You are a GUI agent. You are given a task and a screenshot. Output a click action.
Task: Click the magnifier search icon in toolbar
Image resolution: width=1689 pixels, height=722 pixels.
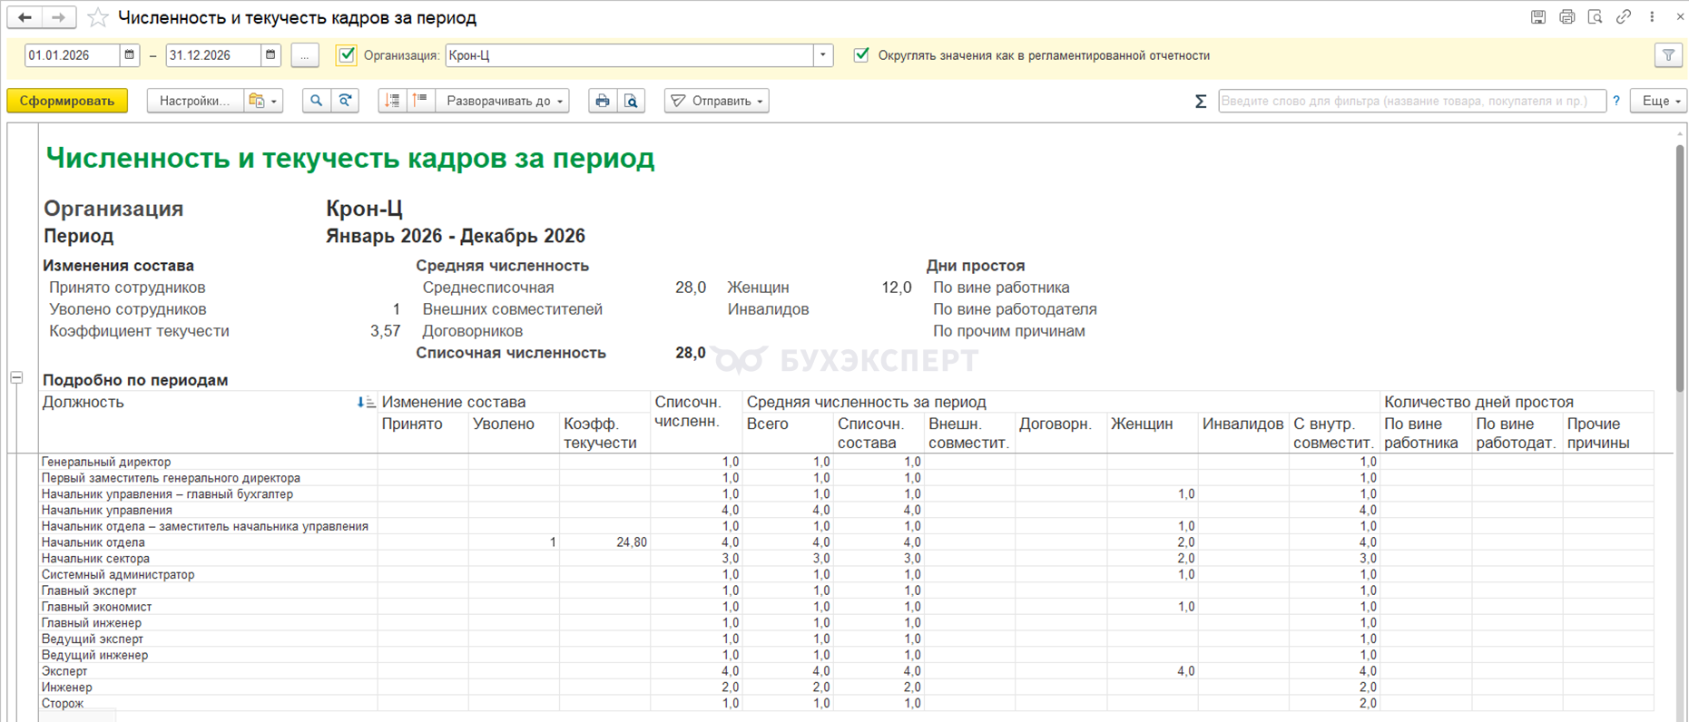[x=316, y=101]
